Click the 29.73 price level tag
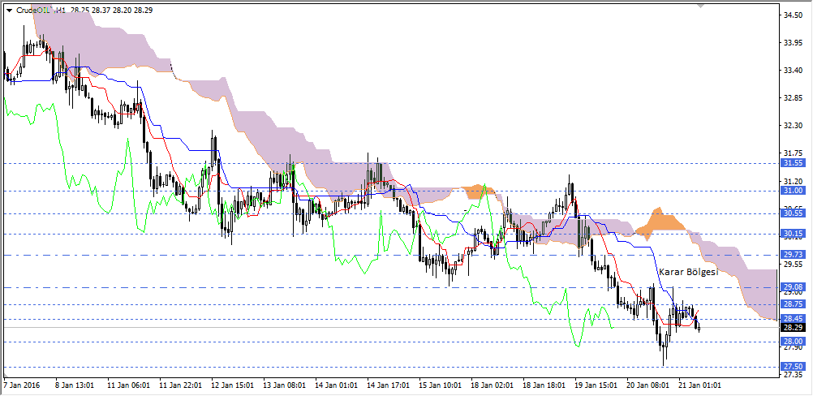Screen dimensions: 813x396 (792, 255)
